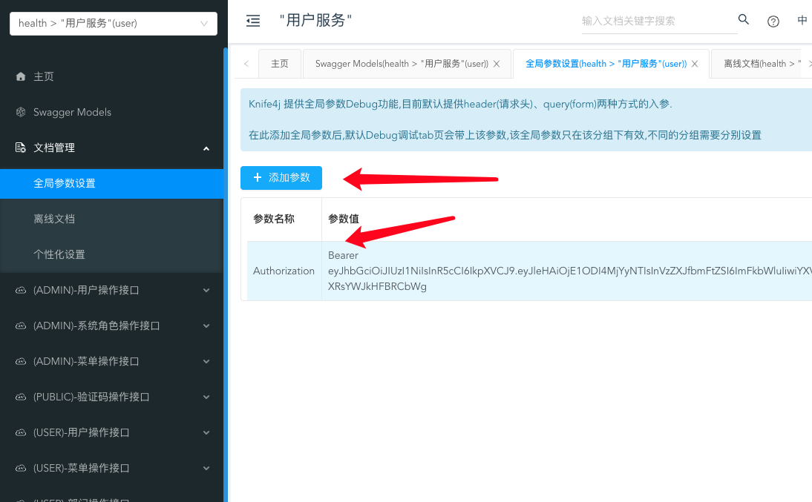Toggle the sidebar collapse menu icon

point(252,22)
